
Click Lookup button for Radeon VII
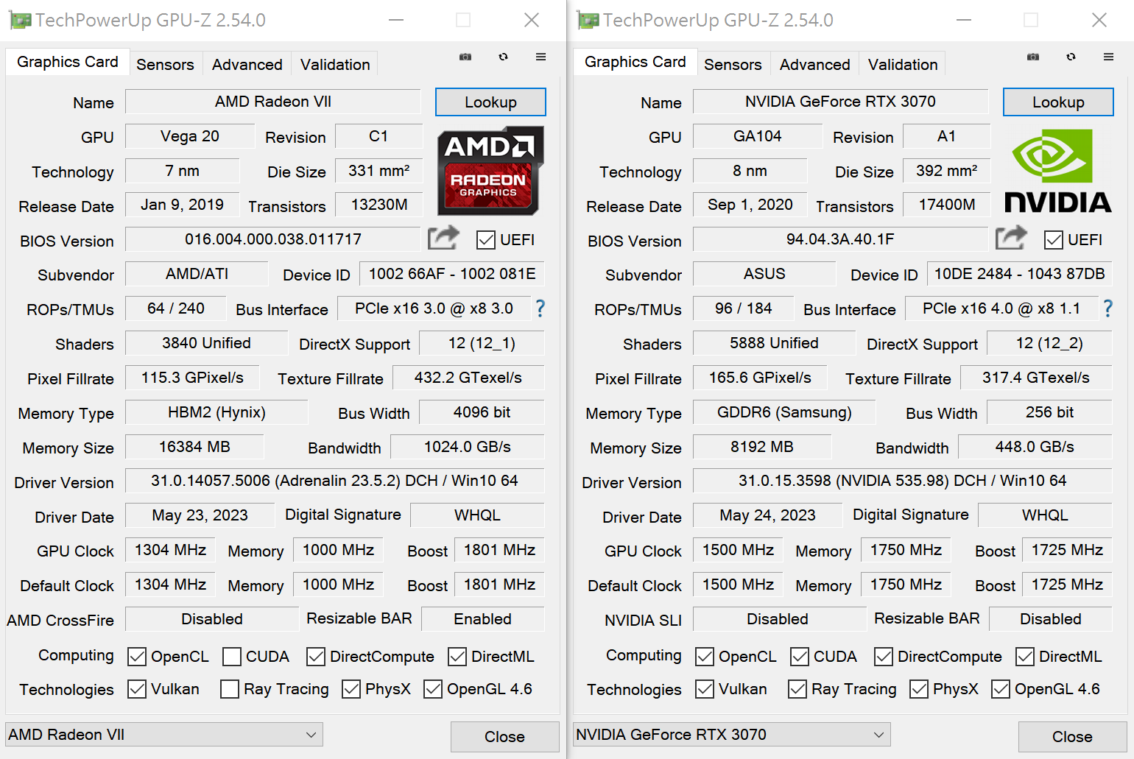coord(490,102)
